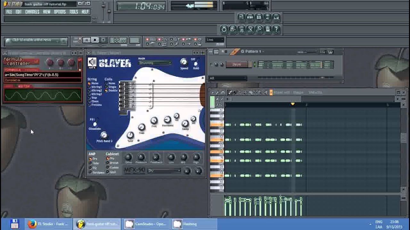The height and width of the screenshot is (230, 410).
Task: Adjust the Drive knob in Slayer amp
Action: point(128,157)
